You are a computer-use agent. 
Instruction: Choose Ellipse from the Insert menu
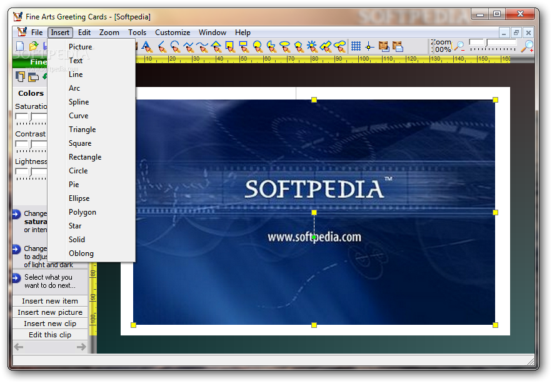[91, 198]
